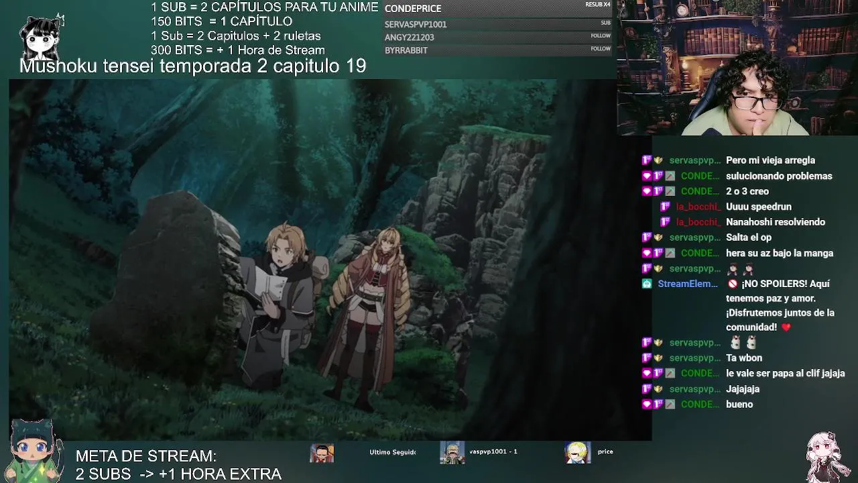Click 'BYRRABBIT' in the alerts list

[x=406, y=50]
